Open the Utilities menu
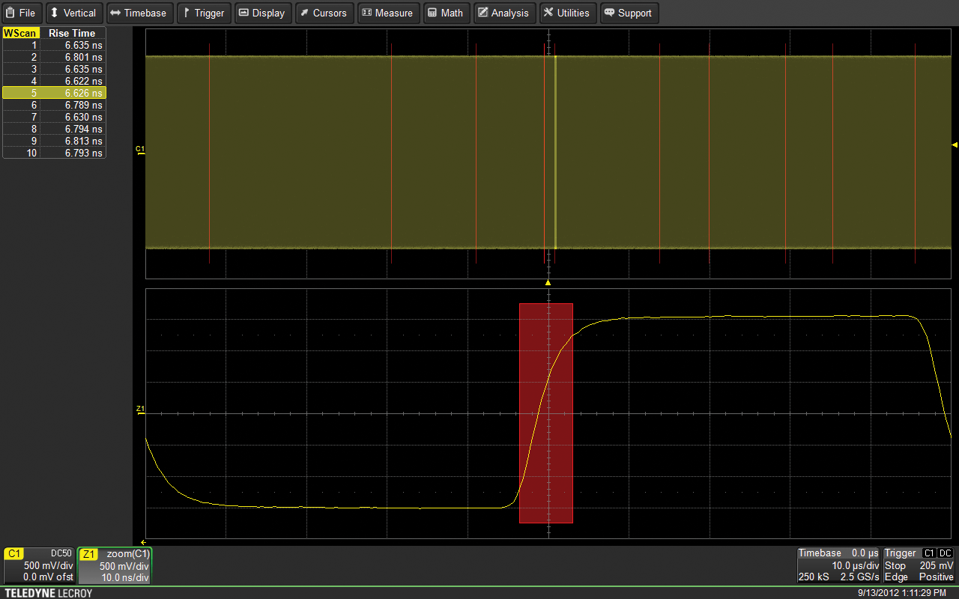959x599 pixels. click(x=566, y=13)
